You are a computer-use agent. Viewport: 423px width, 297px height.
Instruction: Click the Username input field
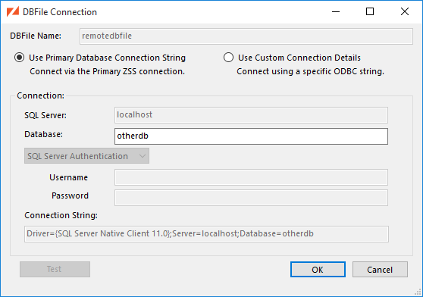pyautogui.click(x=251, y=177)
